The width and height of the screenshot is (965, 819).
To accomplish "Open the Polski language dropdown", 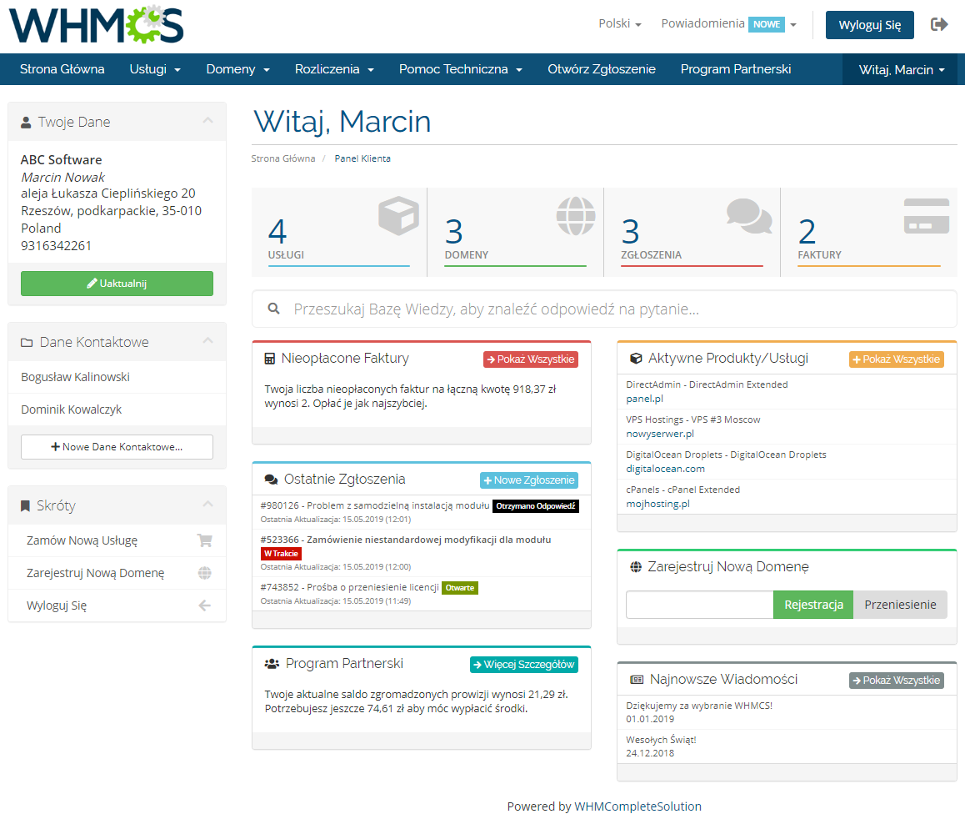I will click(x=620, y=24).
